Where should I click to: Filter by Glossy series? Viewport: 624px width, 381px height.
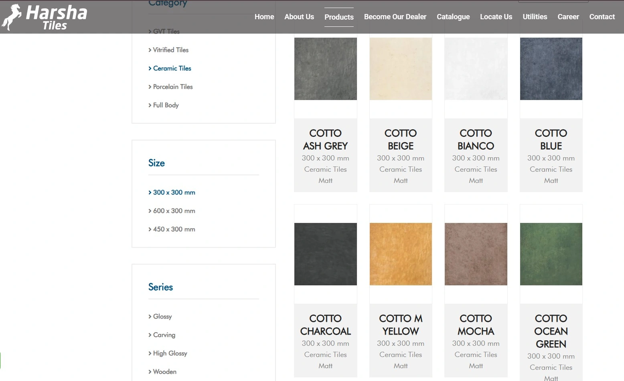[160, 317]
